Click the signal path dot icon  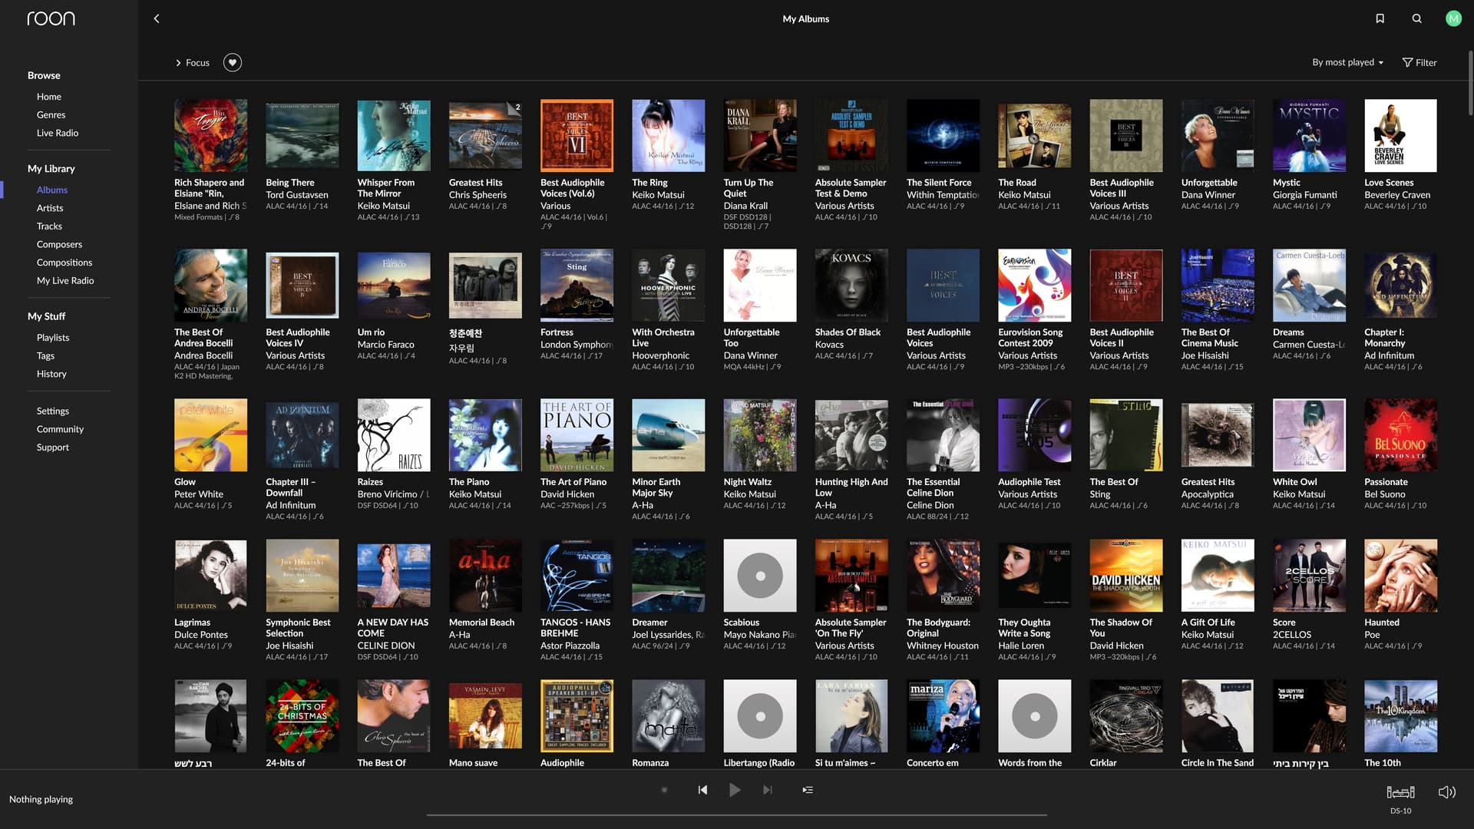pyautogui.click(x=664, y=790)
